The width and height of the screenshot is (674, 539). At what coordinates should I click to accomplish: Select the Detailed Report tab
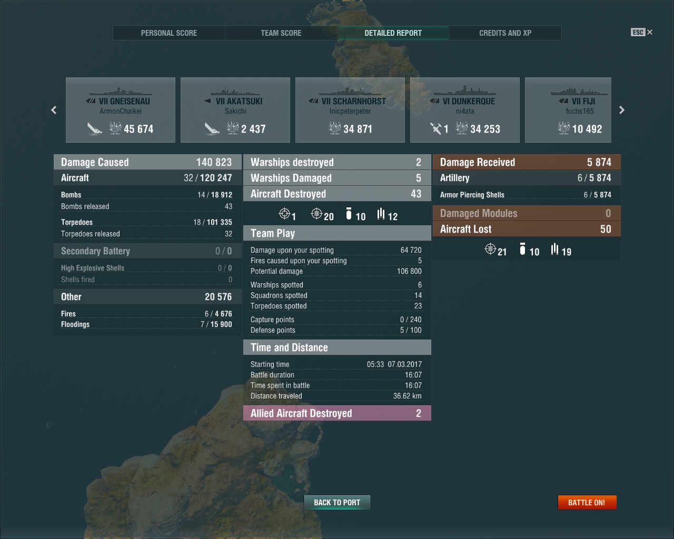[393, 33]
